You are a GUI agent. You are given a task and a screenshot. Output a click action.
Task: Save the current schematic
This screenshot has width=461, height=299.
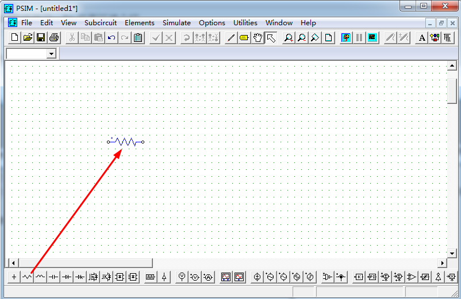41,37
